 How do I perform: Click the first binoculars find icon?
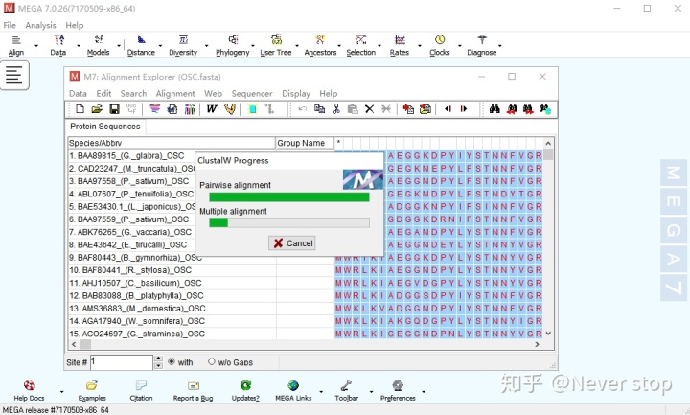point(494,108)
